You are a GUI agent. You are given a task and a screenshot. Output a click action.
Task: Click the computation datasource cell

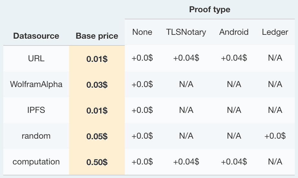[x=36, y=162]
